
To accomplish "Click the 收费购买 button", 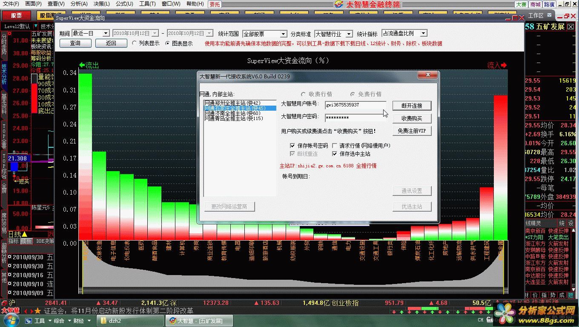I will click(412, 118).
